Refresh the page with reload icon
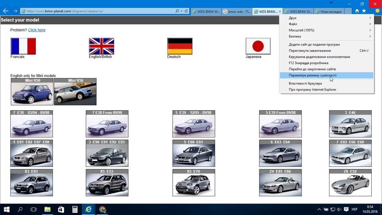382x215 pixels. click(x=186, y=11)
